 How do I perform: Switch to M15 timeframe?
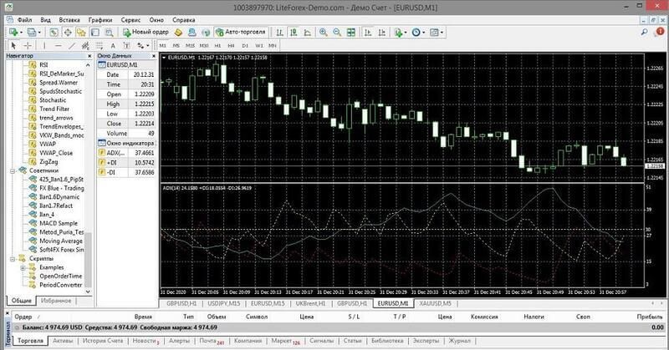(190, 45)
